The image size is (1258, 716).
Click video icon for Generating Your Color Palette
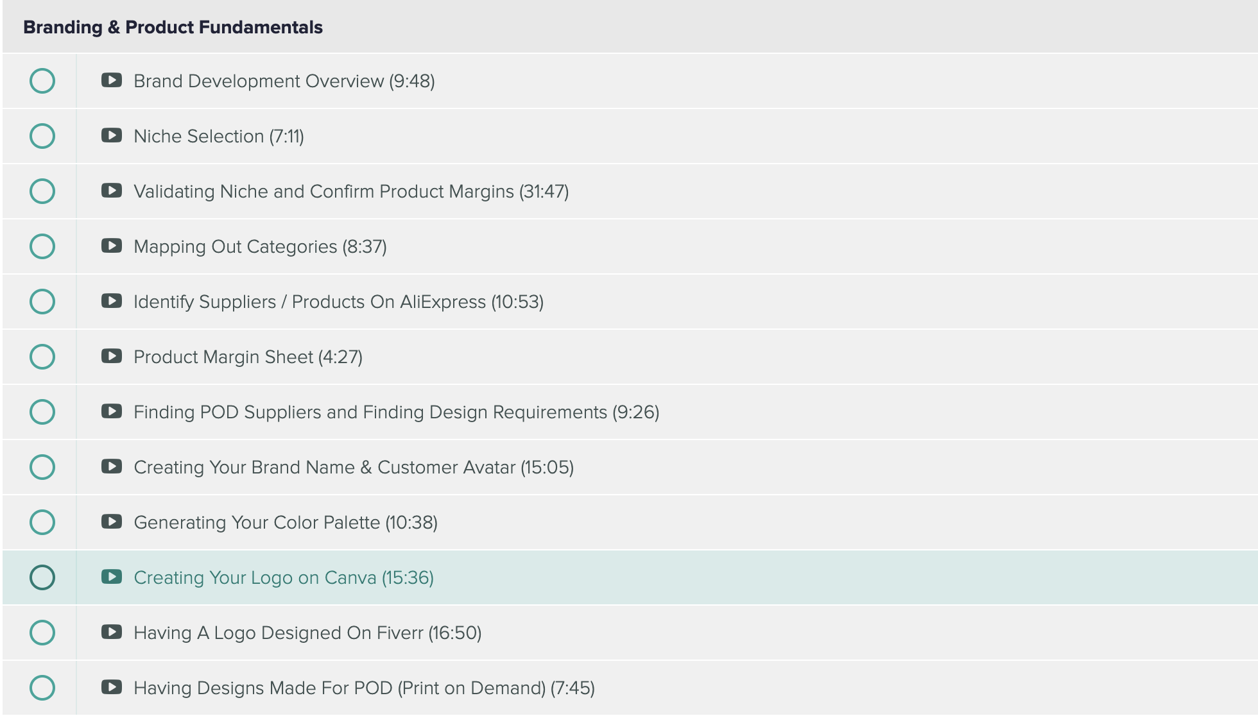pyautogui.click(x=112, y=522)
